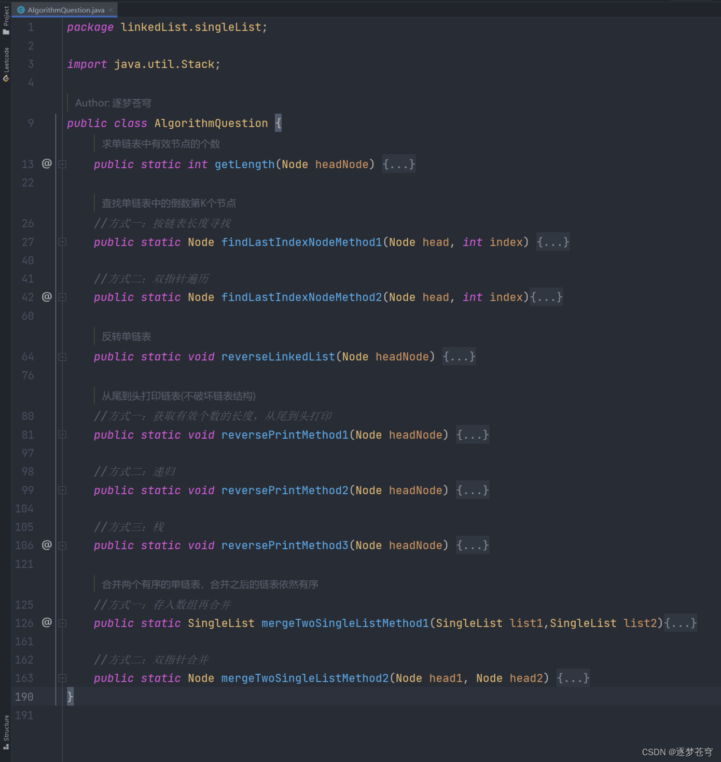
Task: Click the method name mergeTwoSingleListMethod1
Action: point(345,623)
